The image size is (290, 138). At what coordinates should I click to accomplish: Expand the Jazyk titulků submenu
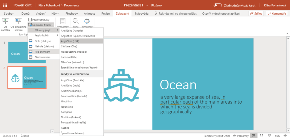click(44, 35)
